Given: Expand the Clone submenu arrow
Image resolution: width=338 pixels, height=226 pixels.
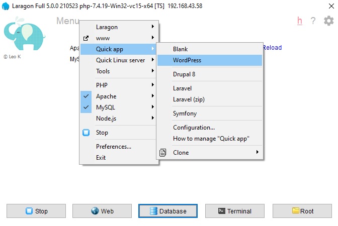Looking at the screenshot, I should click(x=258, y=152).
